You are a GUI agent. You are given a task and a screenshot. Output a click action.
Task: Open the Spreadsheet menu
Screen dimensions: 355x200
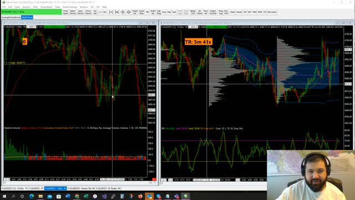click(46, 7)
